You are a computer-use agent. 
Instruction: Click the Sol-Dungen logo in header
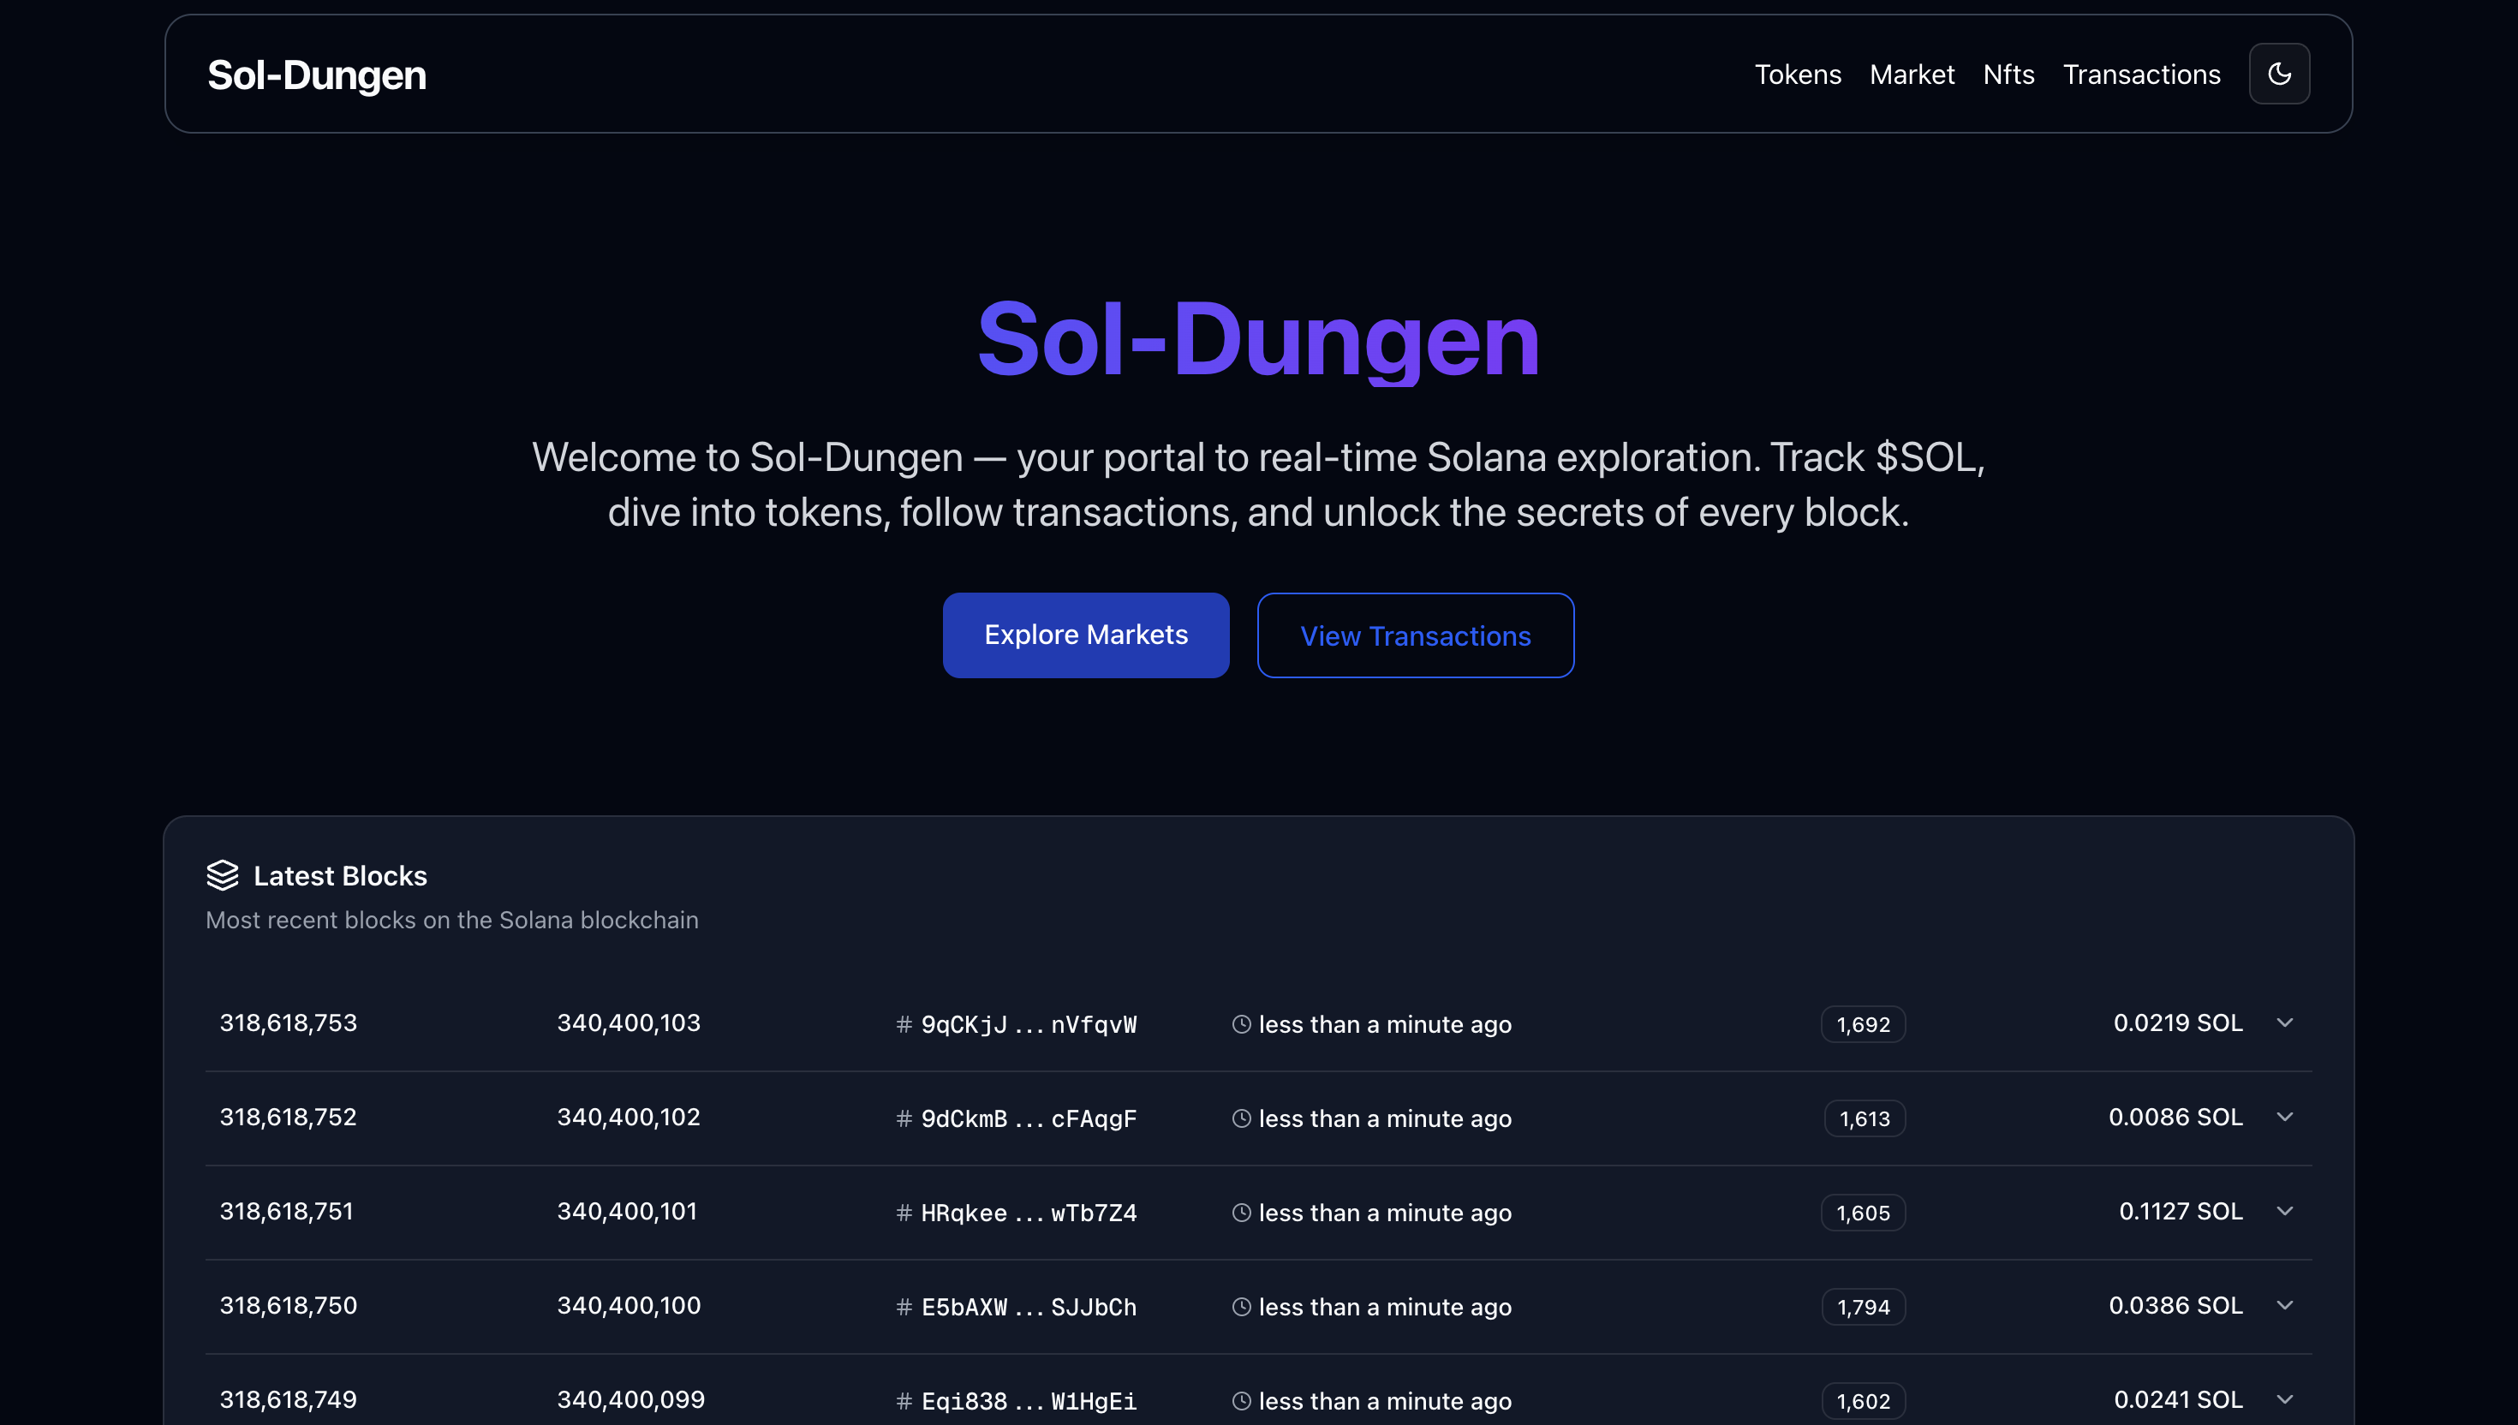[x=316, y=75]
